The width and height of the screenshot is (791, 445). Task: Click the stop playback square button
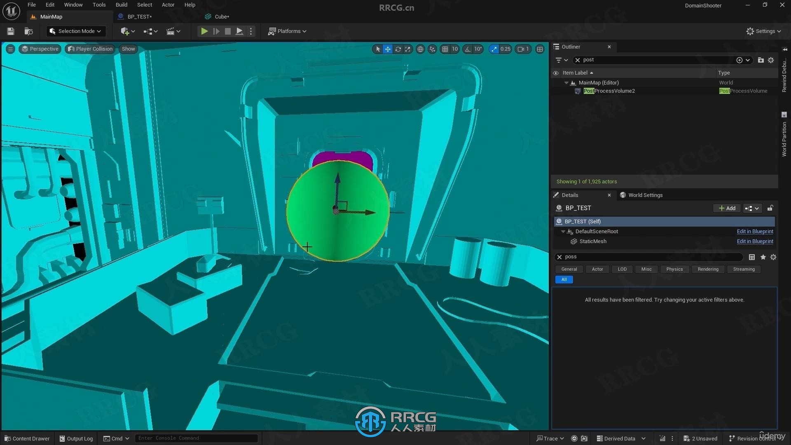(x=227, y=31)
